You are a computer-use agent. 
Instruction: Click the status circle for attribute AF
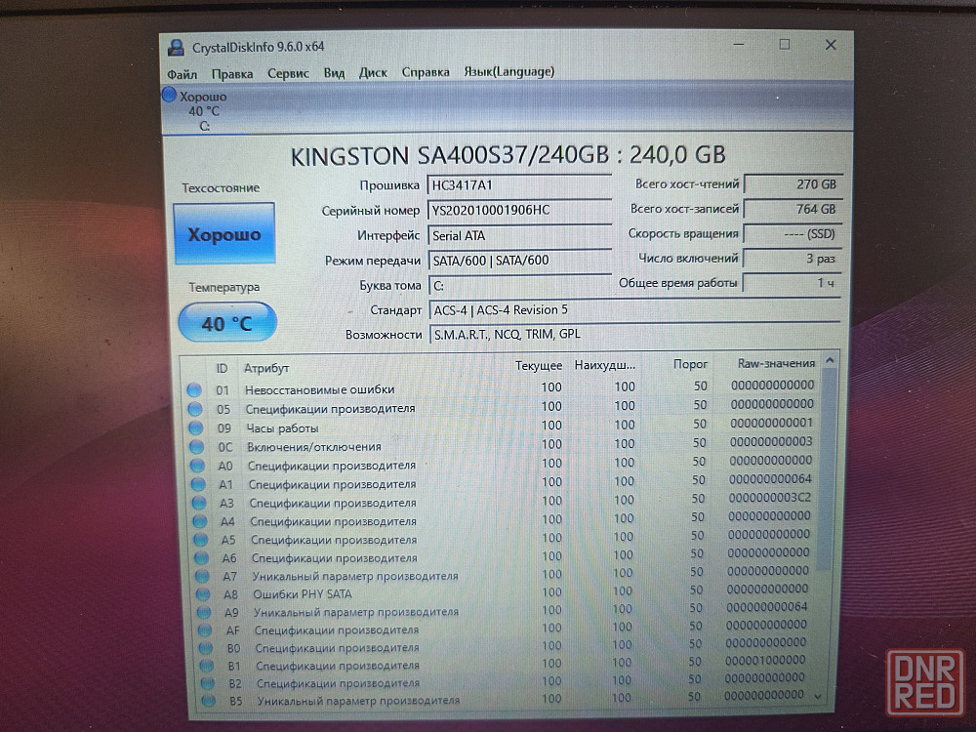pos(205,630)
